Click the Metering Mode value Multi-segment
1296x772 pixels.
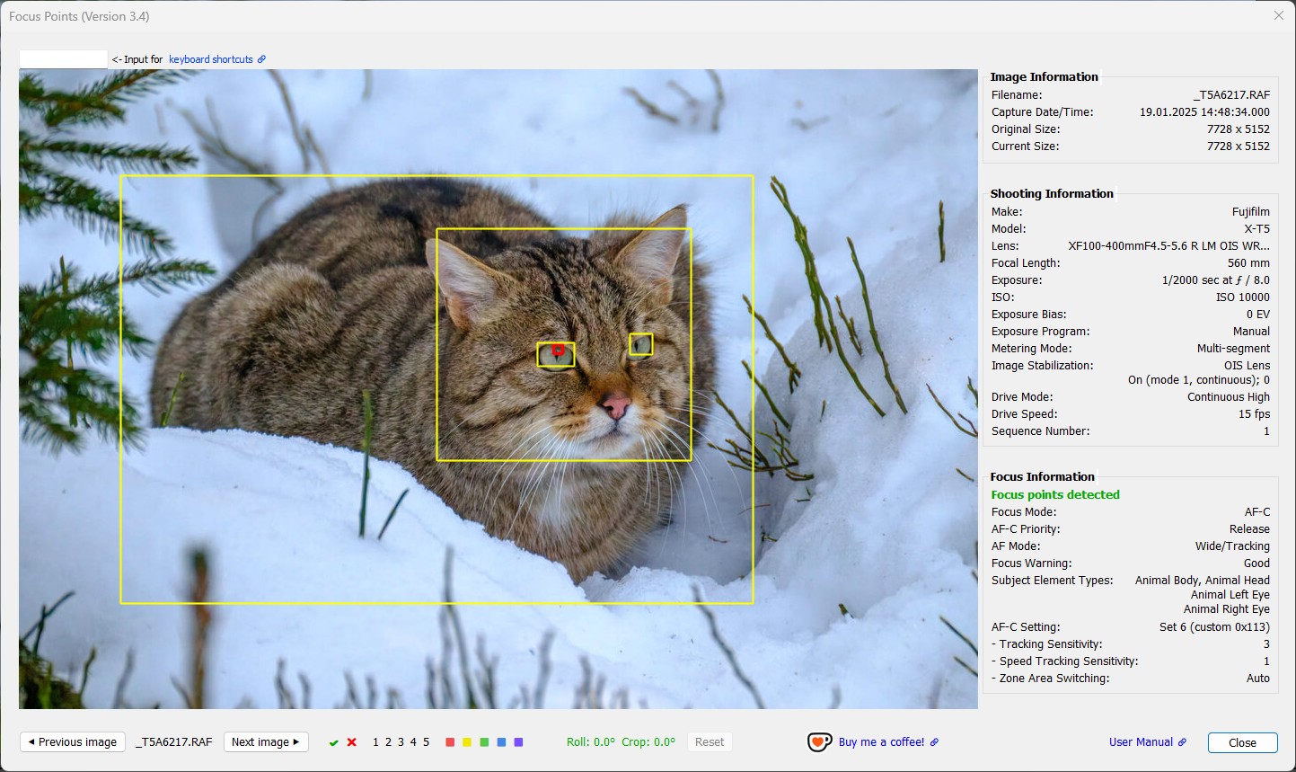(x=1233, y=349)
